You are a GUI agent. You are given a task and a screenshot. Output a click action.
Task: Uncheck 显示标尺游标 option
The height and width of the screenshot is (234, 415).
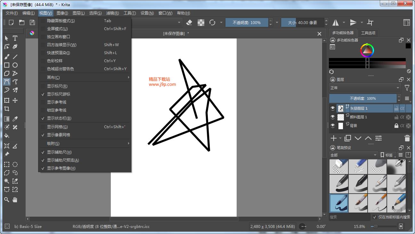point(85,94)
